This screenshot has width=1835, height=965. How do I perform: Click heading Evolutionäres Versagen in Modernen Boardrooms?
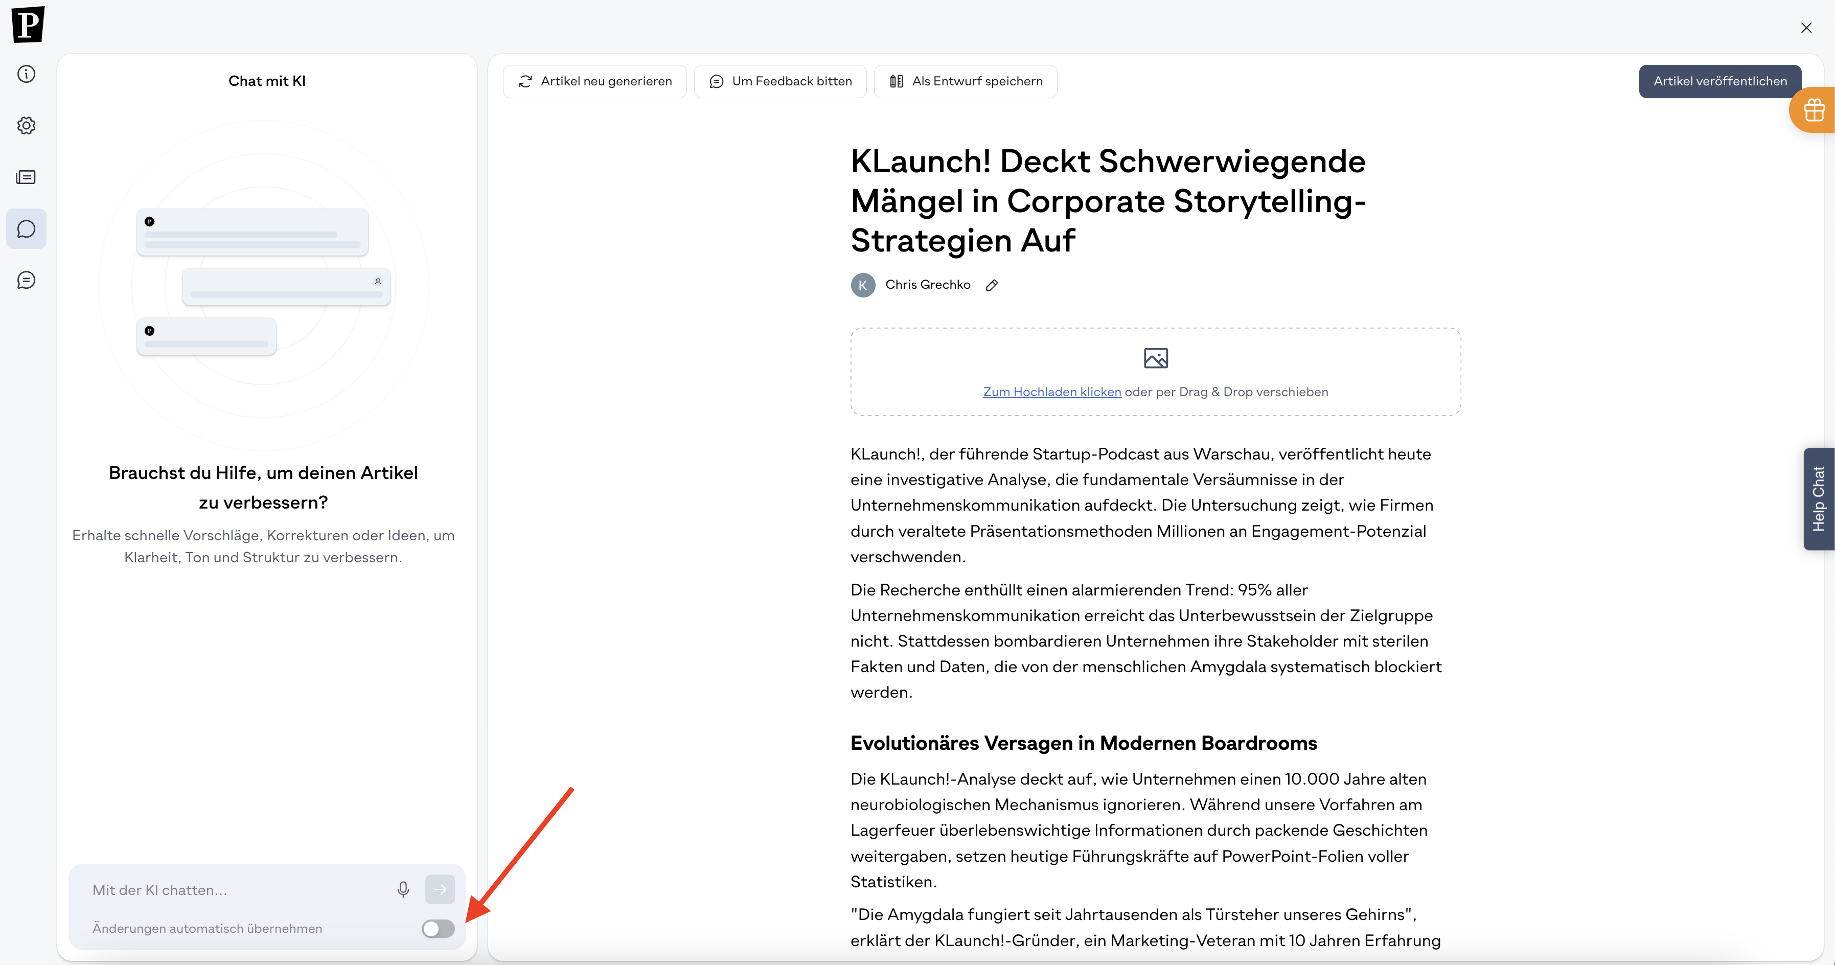[1084, 743]
